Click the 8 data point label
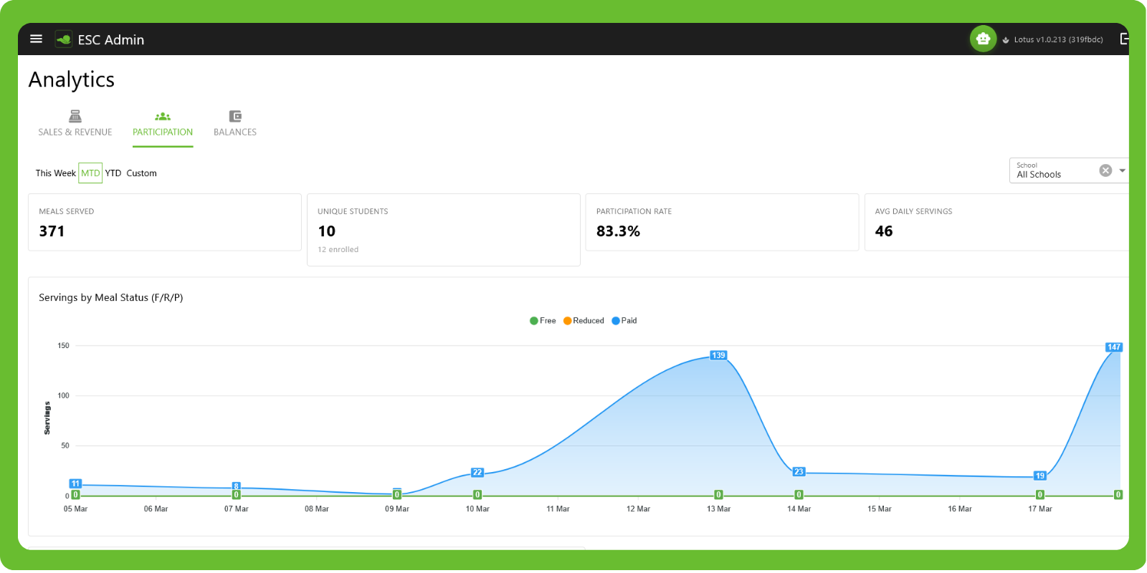This screenshot has width=1147, height=573. 236,486
